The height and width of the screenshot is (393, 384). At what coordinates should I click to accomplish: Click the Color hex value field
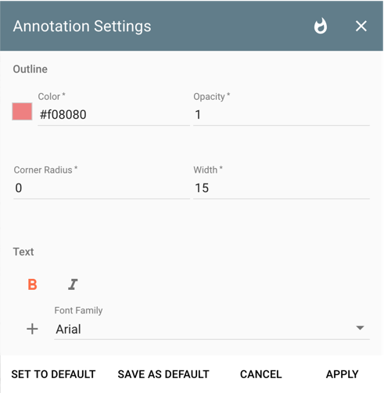[113, 115]
